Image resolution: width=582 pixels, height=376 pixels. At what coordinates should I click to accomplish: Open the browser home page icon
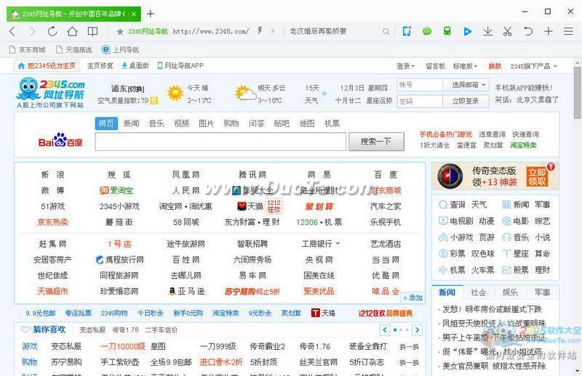coord(72,31)
